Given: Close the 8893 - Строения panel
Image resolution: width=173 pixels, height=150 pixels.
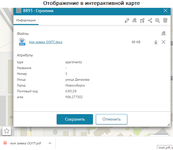Looking at the screenshot, I should (x=165, y=11).
